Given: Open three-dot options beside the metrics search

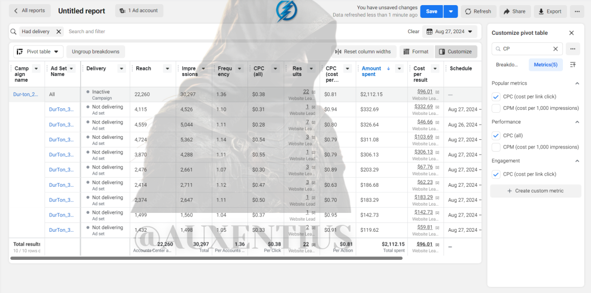Looking at the screenshot, I should [x=573, y=48].
